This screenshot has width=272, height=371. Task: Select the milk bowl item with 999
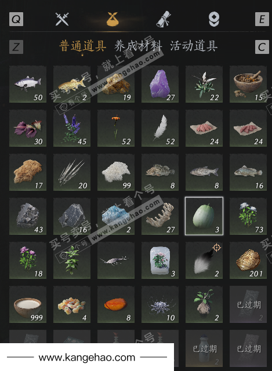(x=28, y=304)
